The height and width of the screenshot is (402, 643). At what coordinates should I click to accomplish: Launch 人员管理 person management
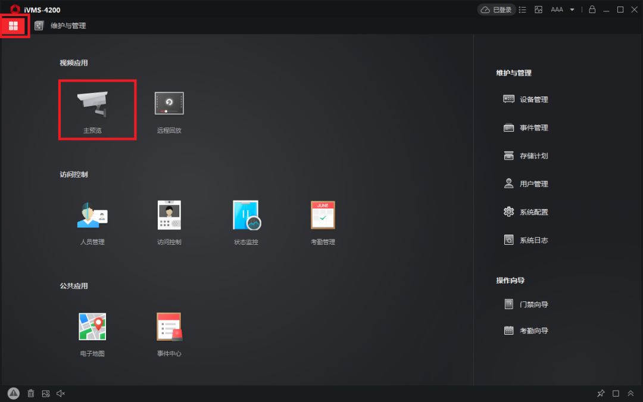(x=92, y=215)
